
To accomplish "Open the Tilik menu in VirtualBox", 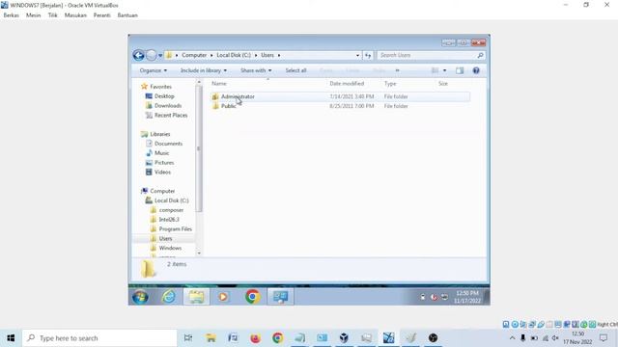I will pyautogui.click(x=52, y=15).
